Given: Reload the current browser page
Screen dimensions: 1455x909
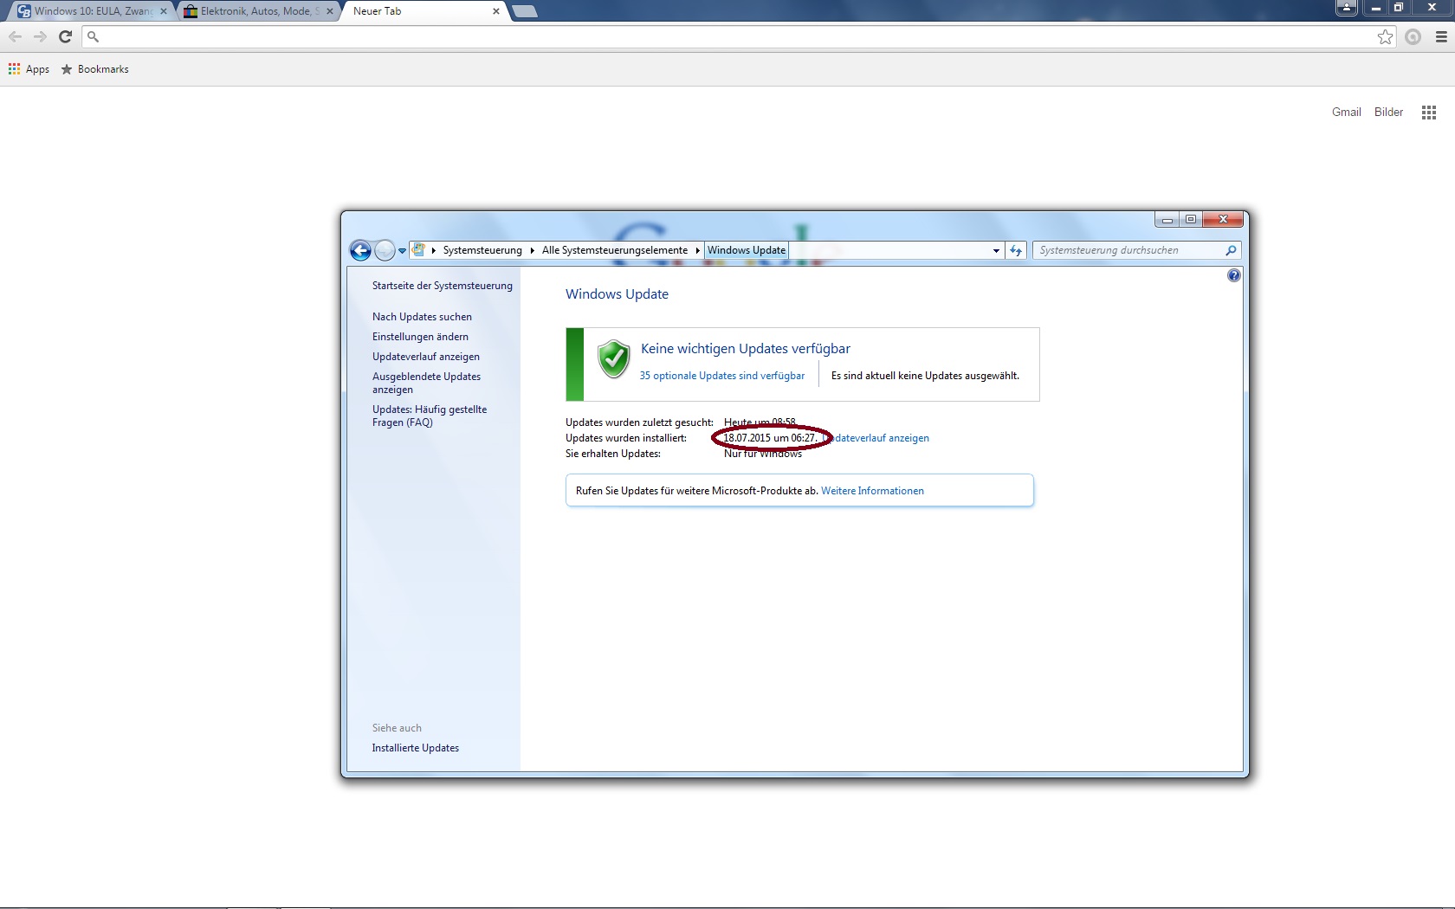Looking at the screenshot, I should tap(65, 36).
